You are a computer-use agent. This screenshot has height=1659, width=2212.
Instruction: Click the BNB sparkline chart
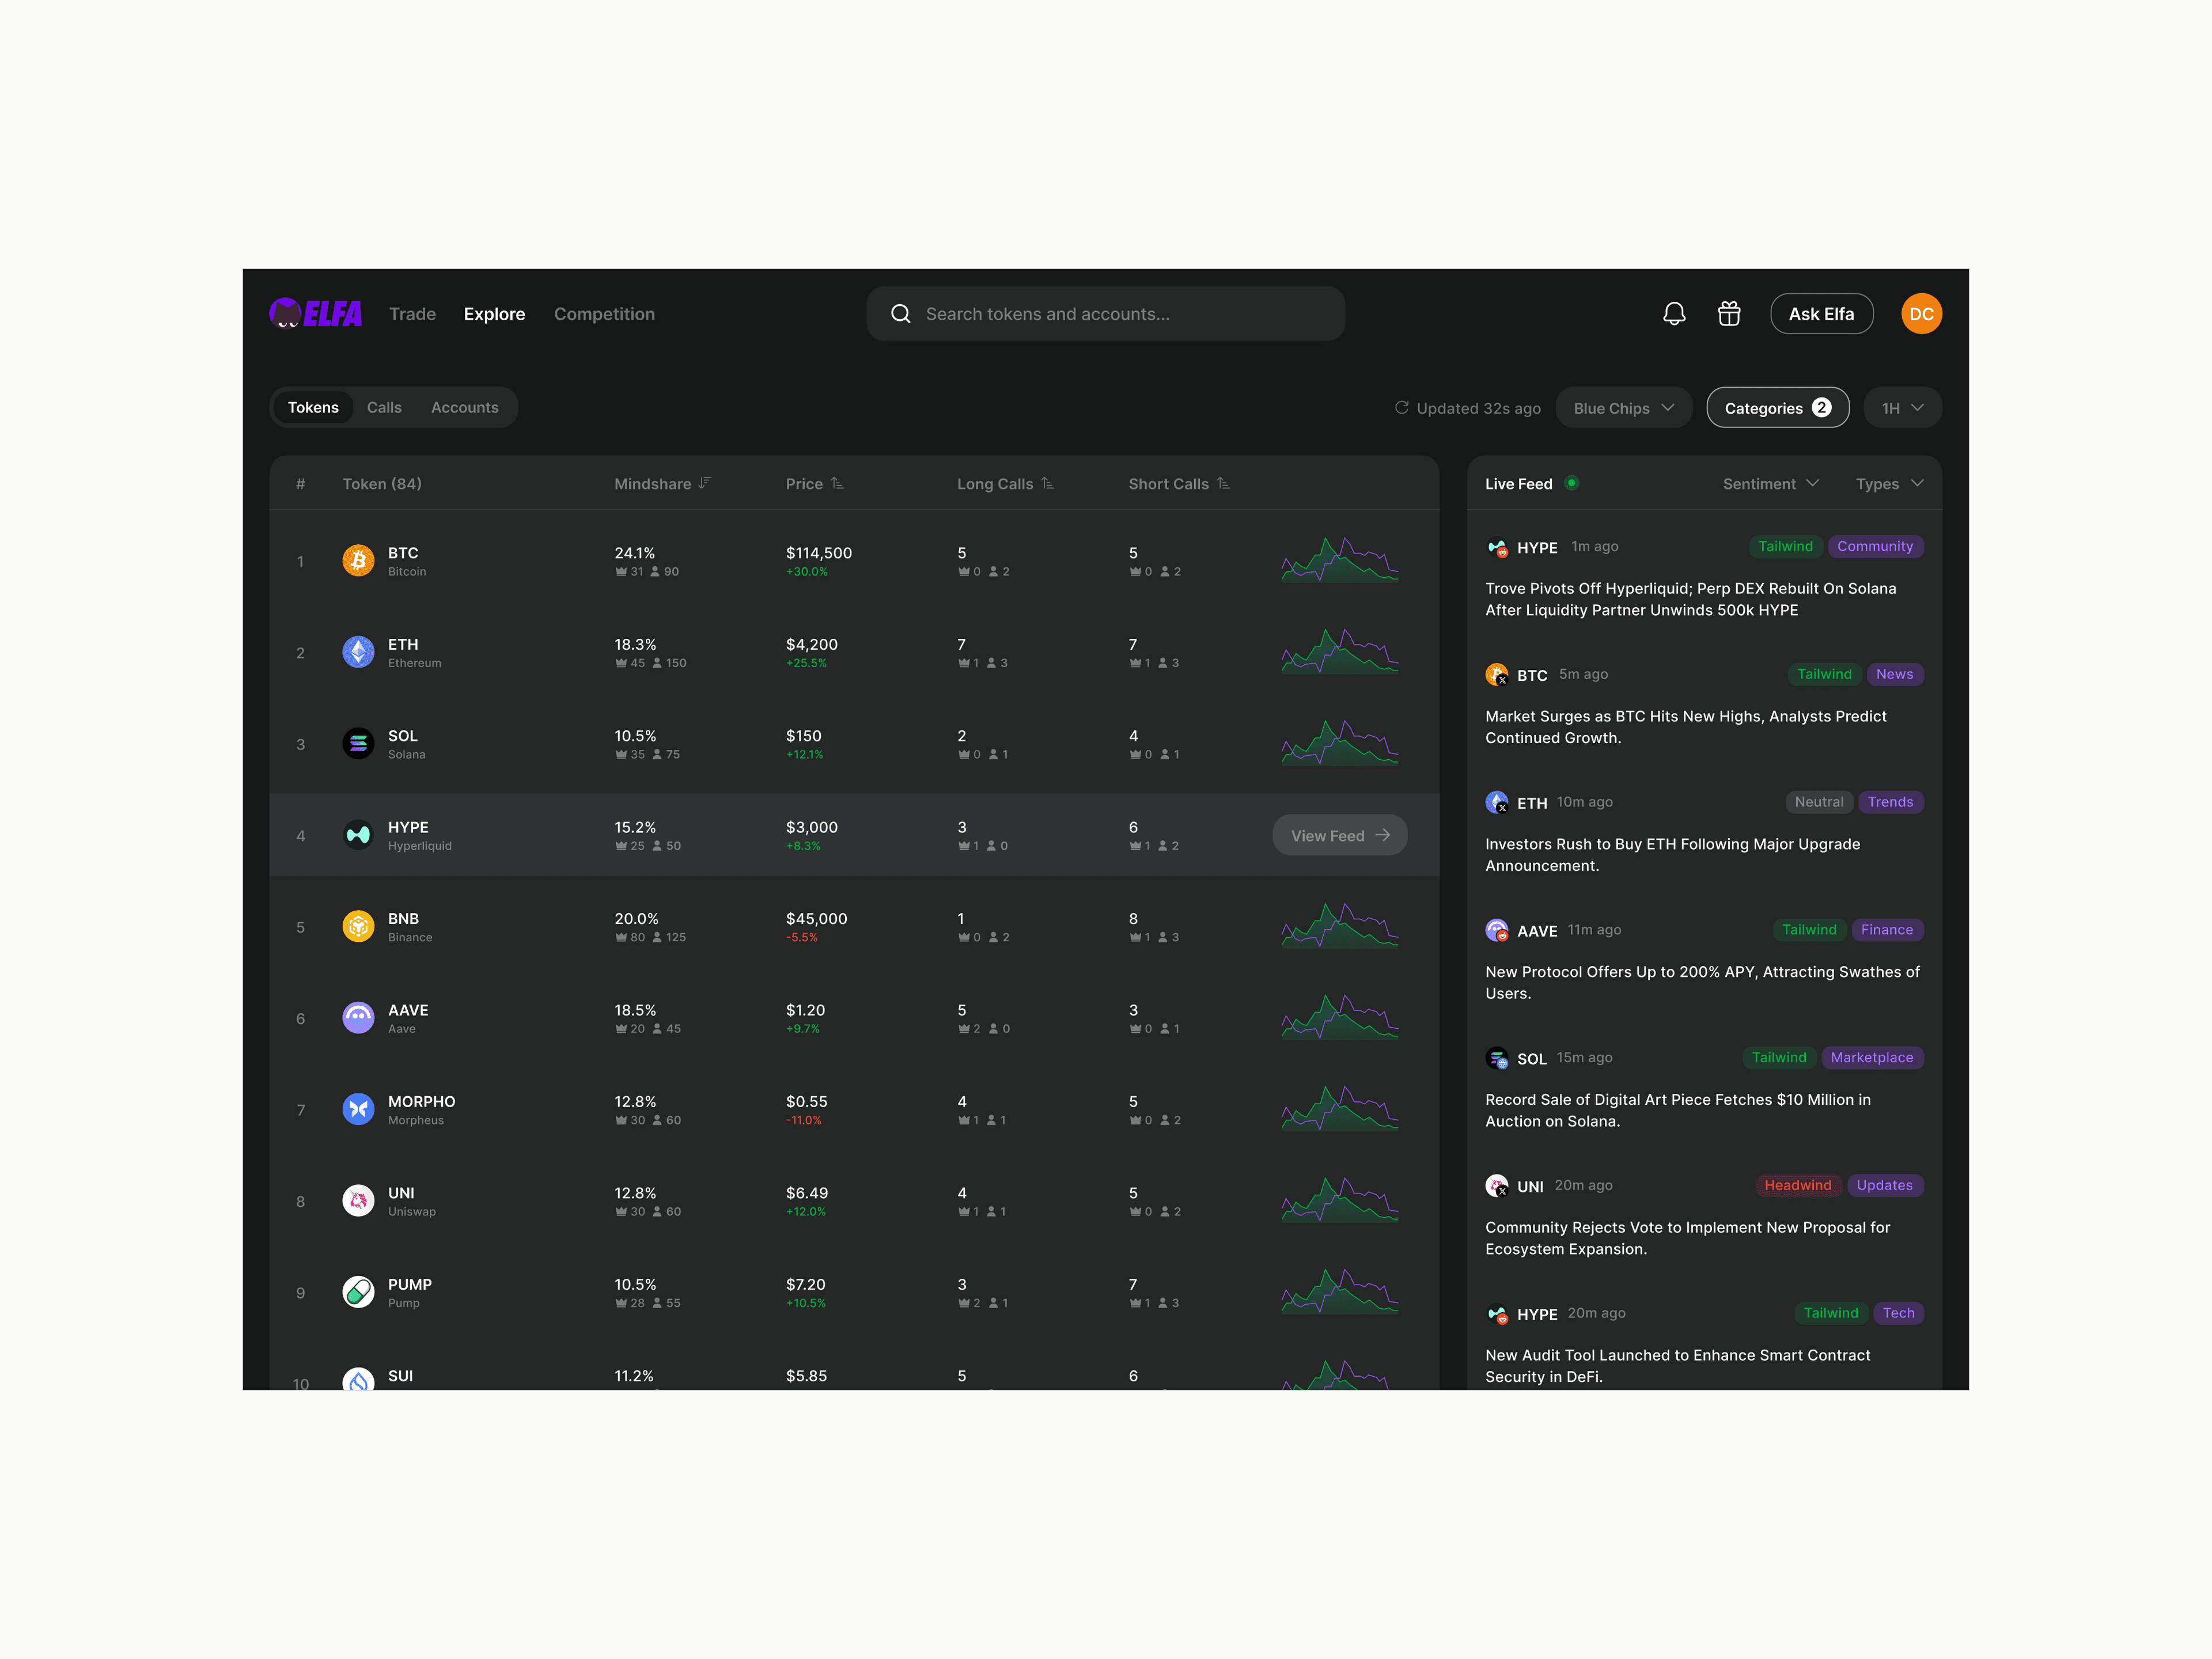pyautogui.click(x=1339, y=926)
